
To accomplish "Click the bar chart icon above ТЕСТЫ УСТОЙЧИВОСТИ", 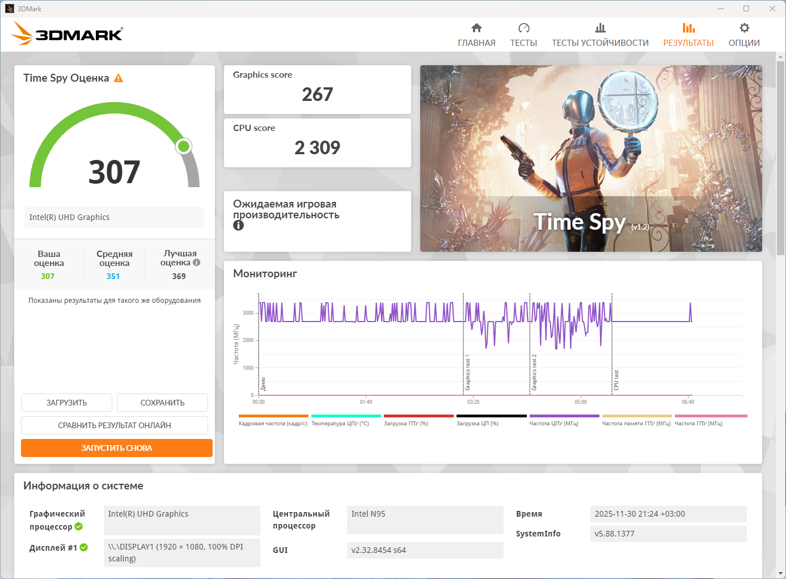I will coord(600,28).
